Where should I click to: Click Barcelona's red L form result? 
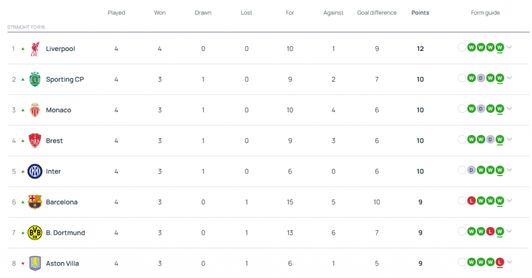pos(471,201)
